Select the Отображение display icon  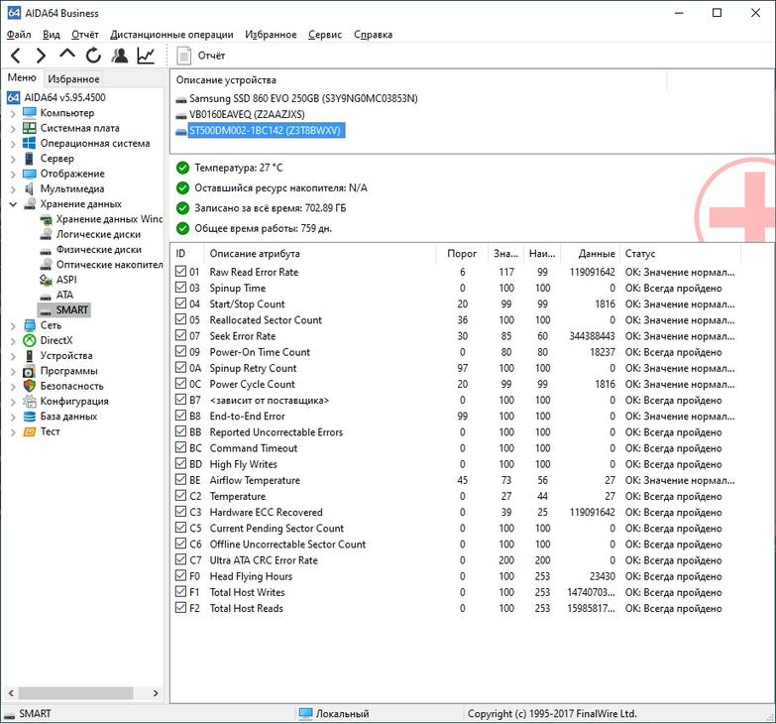[30, 174]
